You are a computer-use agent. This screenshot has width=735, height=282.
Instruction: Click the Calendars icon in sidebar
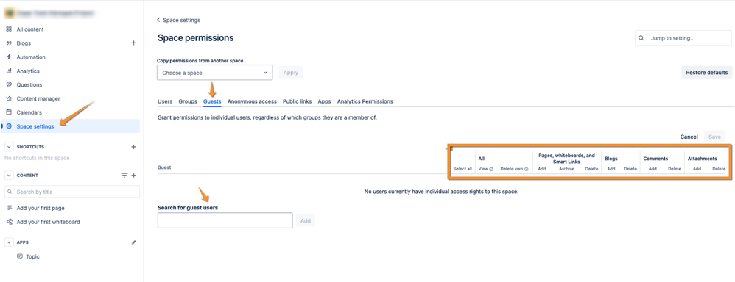coord(8,112)
